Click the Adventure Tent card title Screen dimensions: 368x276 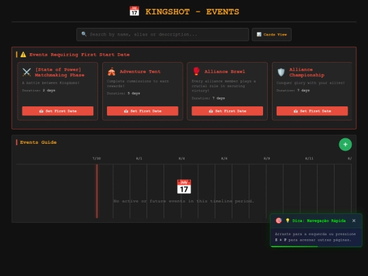[x=140, y=72]
